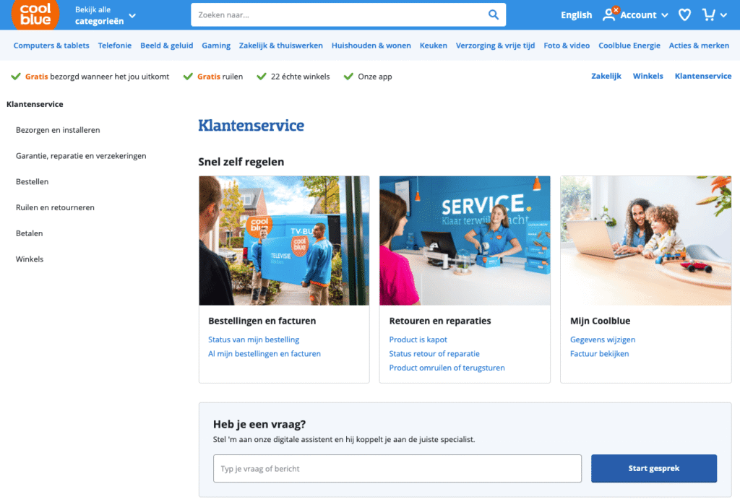The image size is (740, 502).
Task: Open Al mijn bestellingen en facturen
Action: tap(264, 353)
